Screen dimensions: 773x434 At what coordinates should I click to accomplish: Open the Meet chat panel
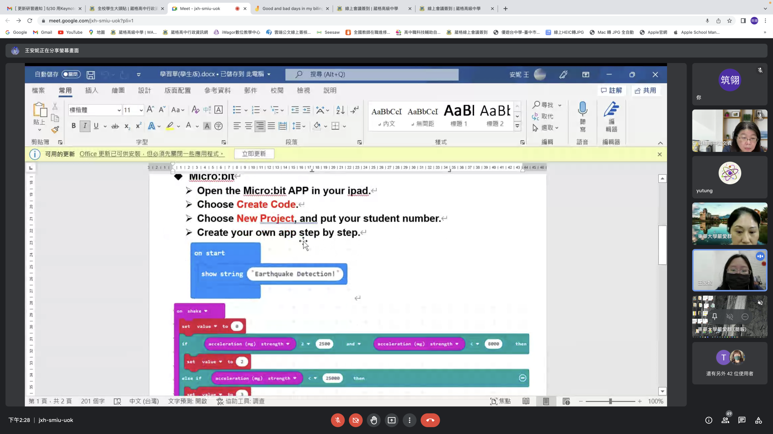742,420
